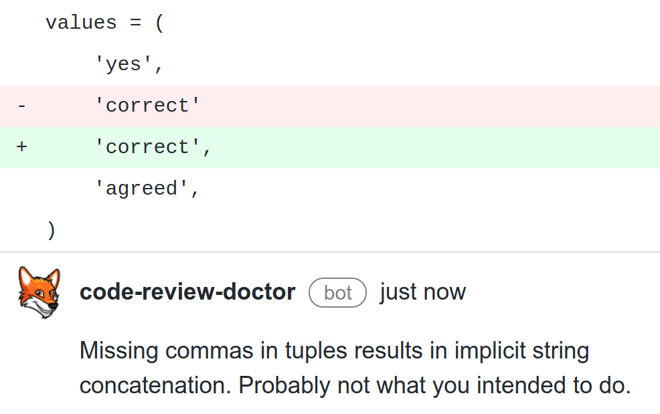Click the Missing commas comment text
This screenshot has height=414, width=660.
coord(355,368)
